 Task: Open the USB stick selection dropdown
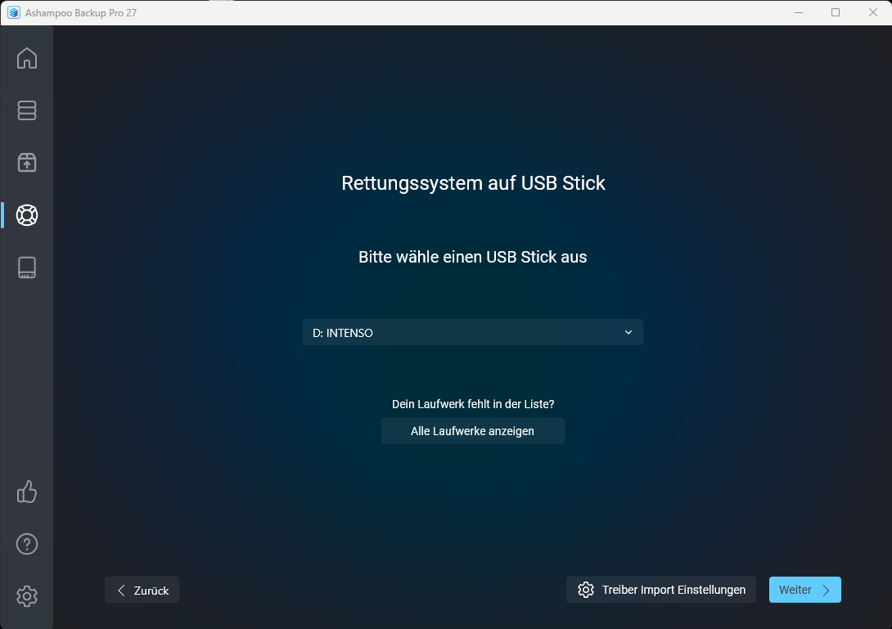tap(473, 332)
